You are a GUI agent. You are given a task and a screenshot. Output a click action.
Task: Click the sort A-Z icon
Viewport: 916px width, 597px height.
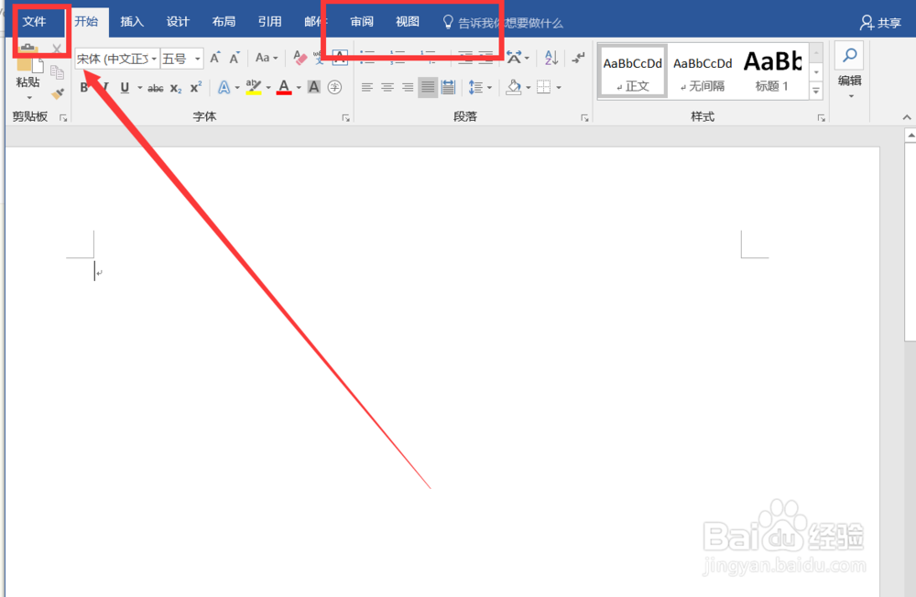pyautogui.click(x=551, y=58)
